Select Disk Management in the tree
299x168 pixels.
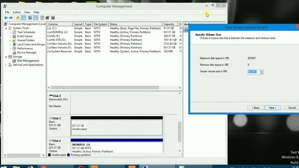coord(28,61)
